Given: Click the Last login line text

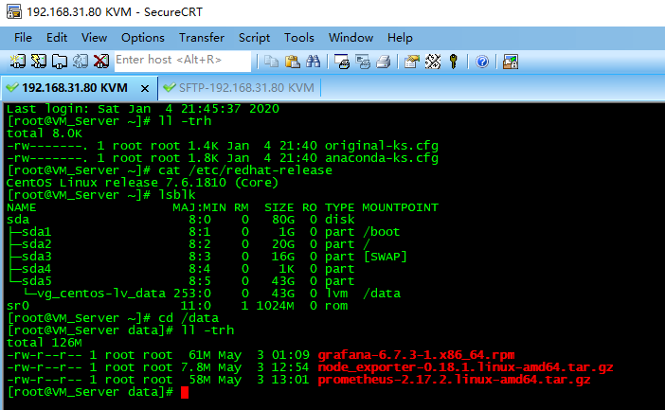Looking at the screenshot, I should (x=142, y=109).
